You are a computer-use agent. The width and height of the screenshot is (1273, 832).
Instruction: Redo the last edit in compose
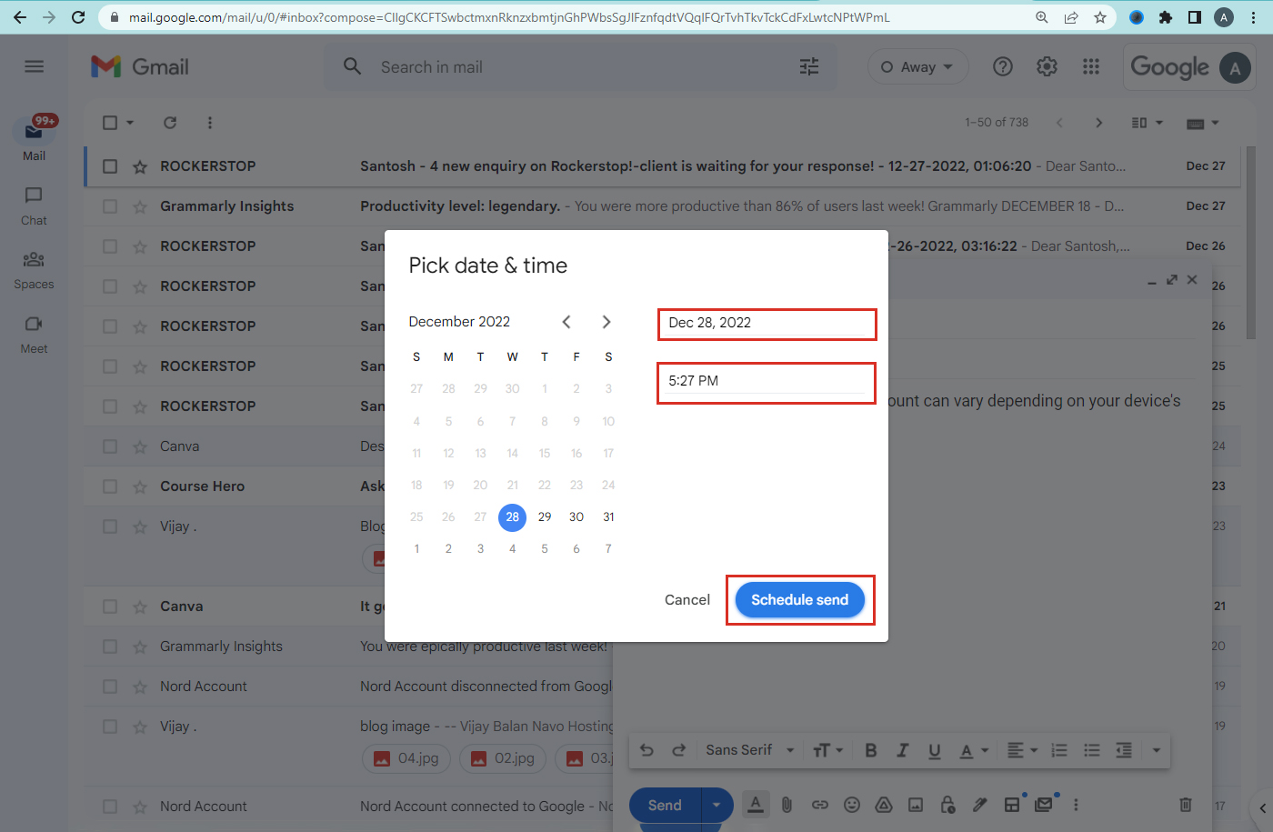(x=678, y=750)
